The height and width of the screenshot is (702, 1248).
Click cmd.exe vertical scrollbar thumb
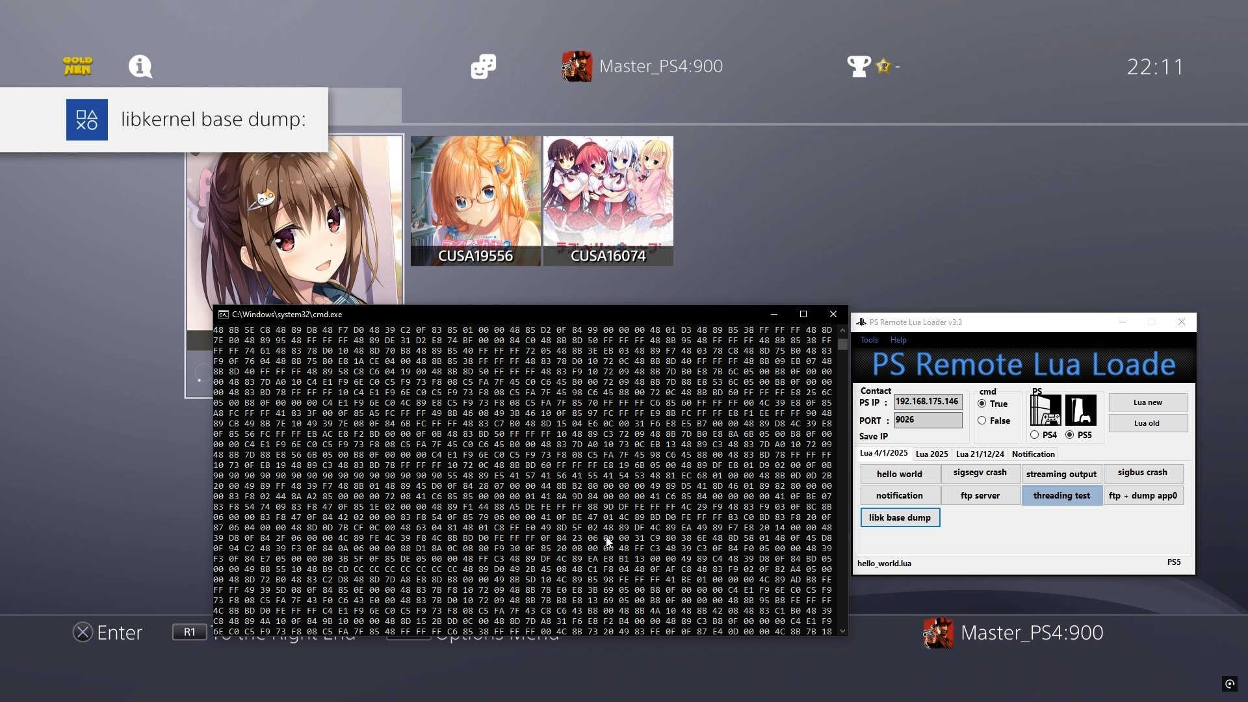tap(842, 344)
